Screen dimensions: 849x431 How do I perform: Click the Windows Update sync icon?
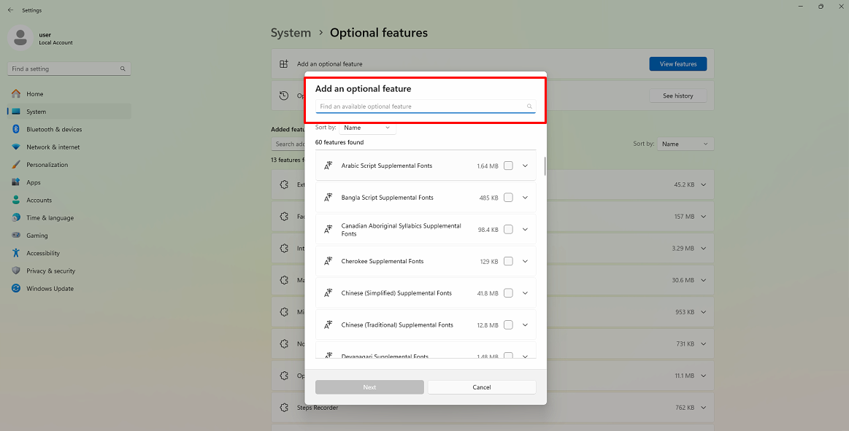16,288
